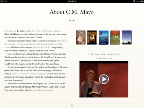Tap the white middle page dot
Viewport: 144px width, 108px height.
(x=72, y=20)
